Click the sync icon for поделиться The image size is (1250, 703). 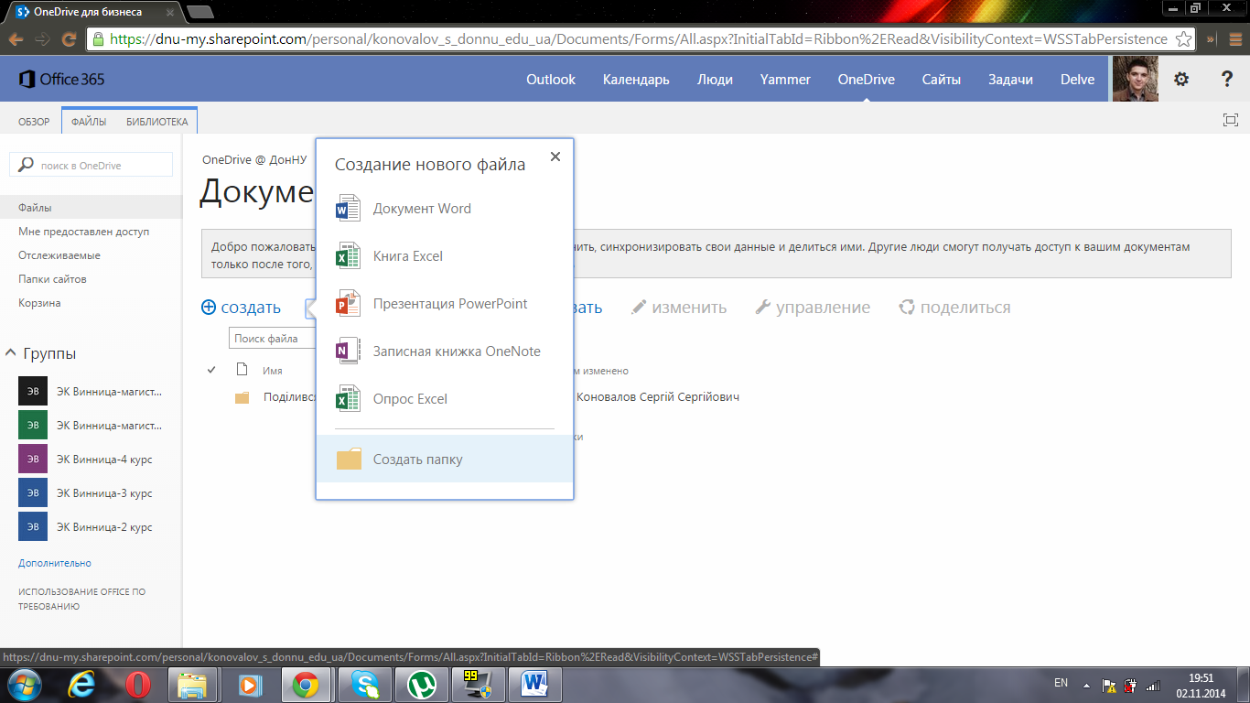[x=907, y=308]
